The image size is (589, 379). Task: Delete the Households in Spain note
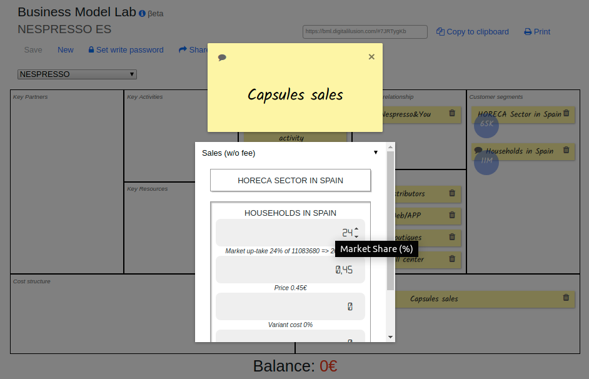point(566,150)
